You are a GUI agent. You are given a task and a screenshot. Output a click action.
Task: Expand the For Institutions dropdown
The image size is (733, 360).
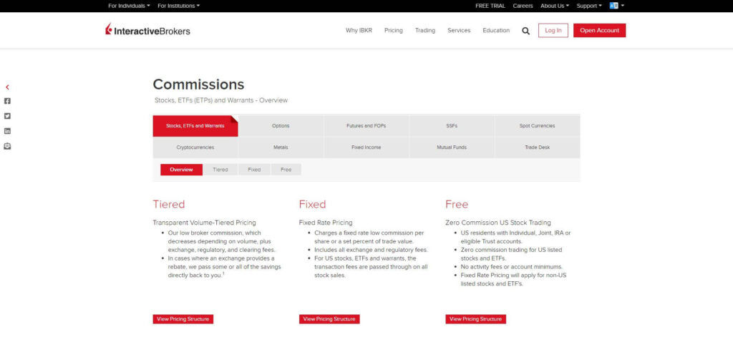[178, 6]
